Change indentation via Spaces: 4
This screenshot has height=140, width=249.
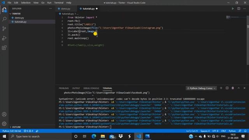[205, 131]
